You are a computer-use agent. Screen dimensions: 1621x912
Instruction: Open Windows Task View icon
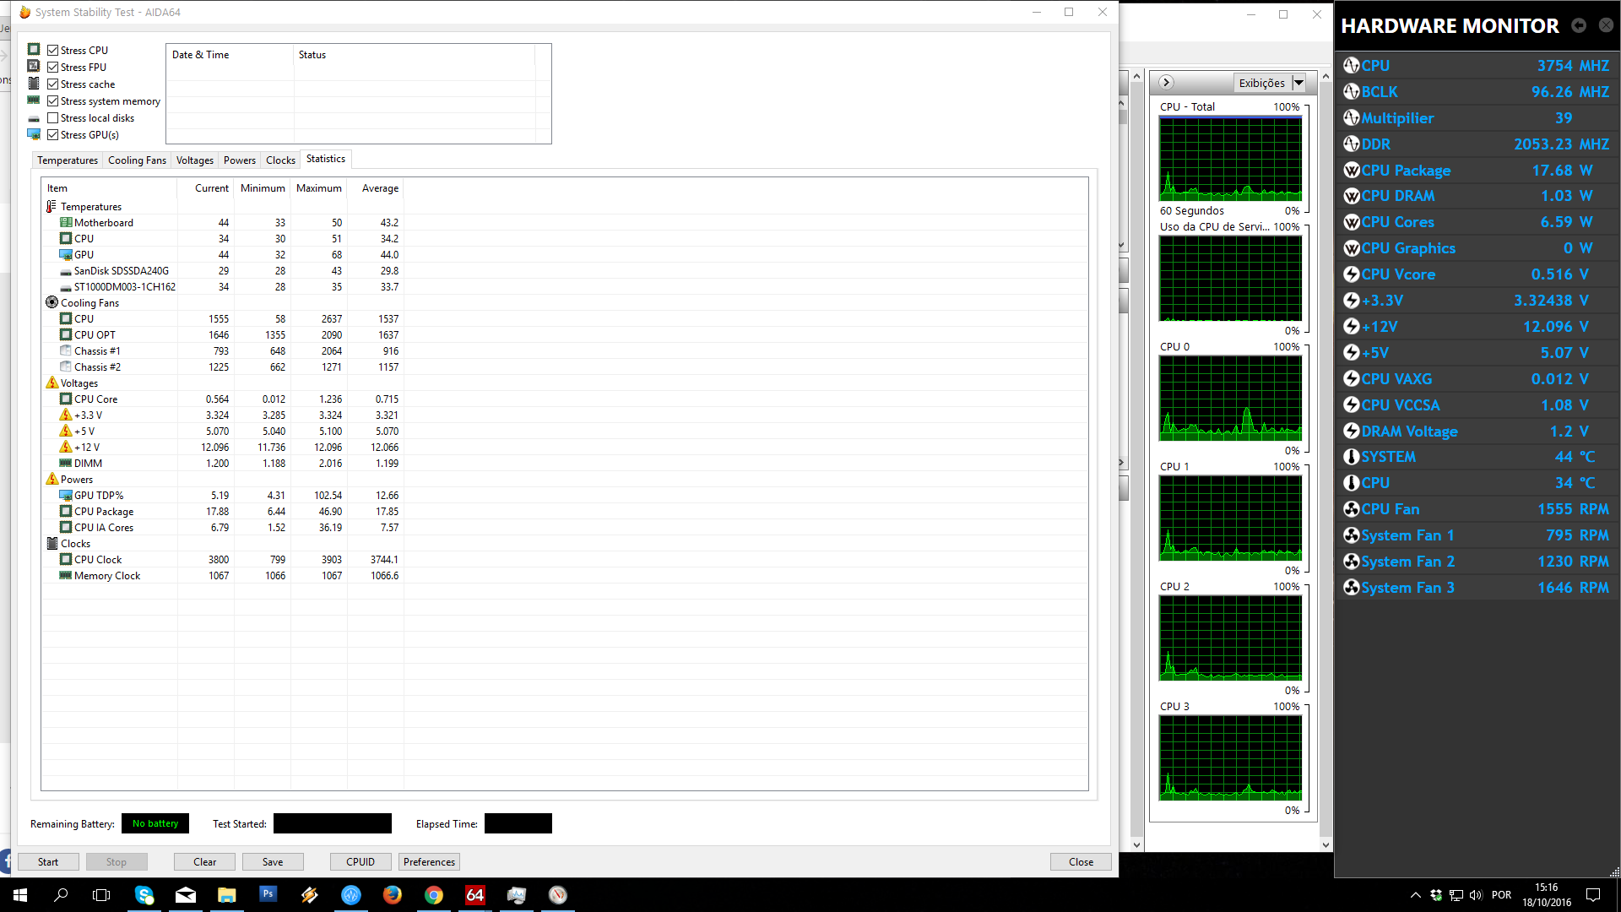pyautogui.click(x=101, y=895)
